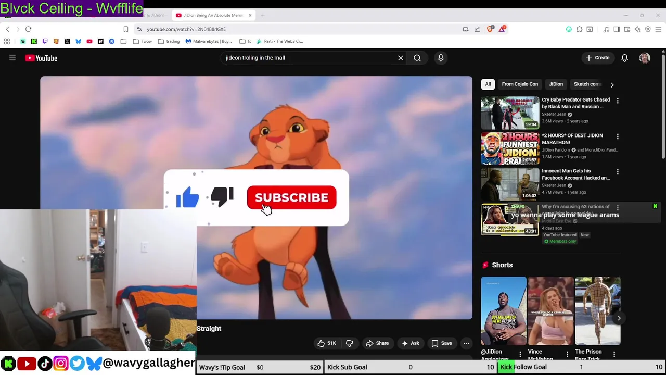Open the YouTube guide hamburger menu
666x375 pixels.
[12, 58]
